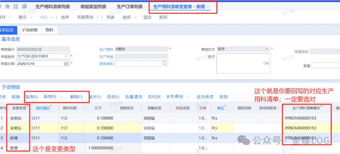
Task: Switch to 物料 tab
Action: (49, 30)
